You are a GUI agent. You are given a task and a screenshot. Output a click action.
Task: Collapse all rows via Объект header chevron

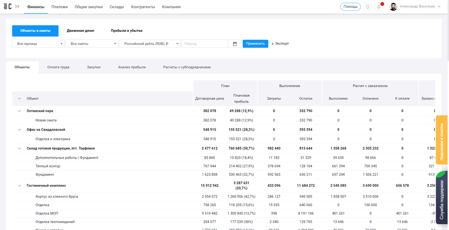coord(19,99)
